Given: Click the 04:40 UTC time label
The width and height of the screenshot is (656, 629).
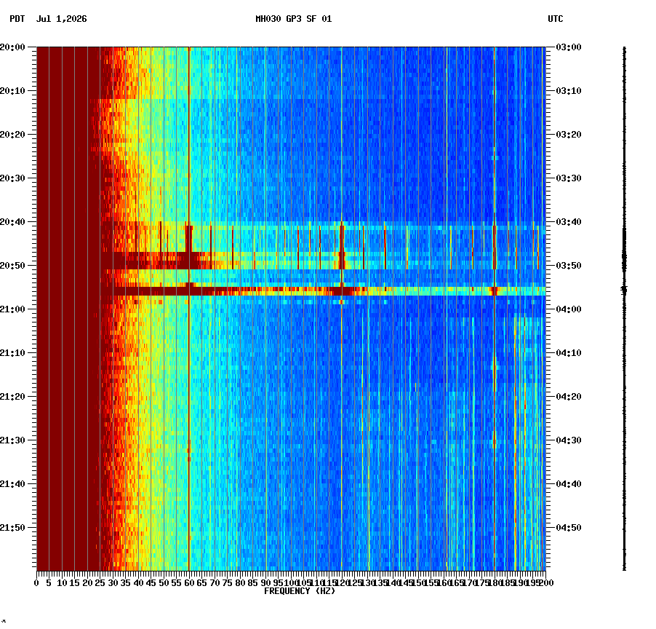Looking at the screenshot, I should pos(569,484).
